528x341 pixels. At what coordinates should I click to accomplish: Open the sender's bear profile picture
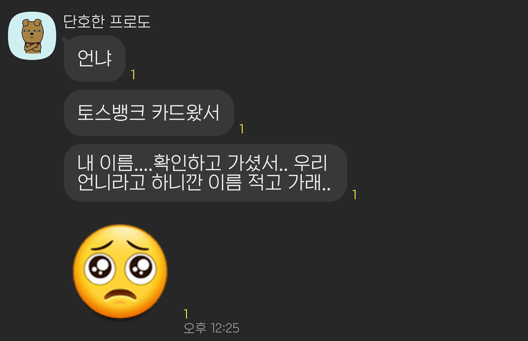click(32, 36)
